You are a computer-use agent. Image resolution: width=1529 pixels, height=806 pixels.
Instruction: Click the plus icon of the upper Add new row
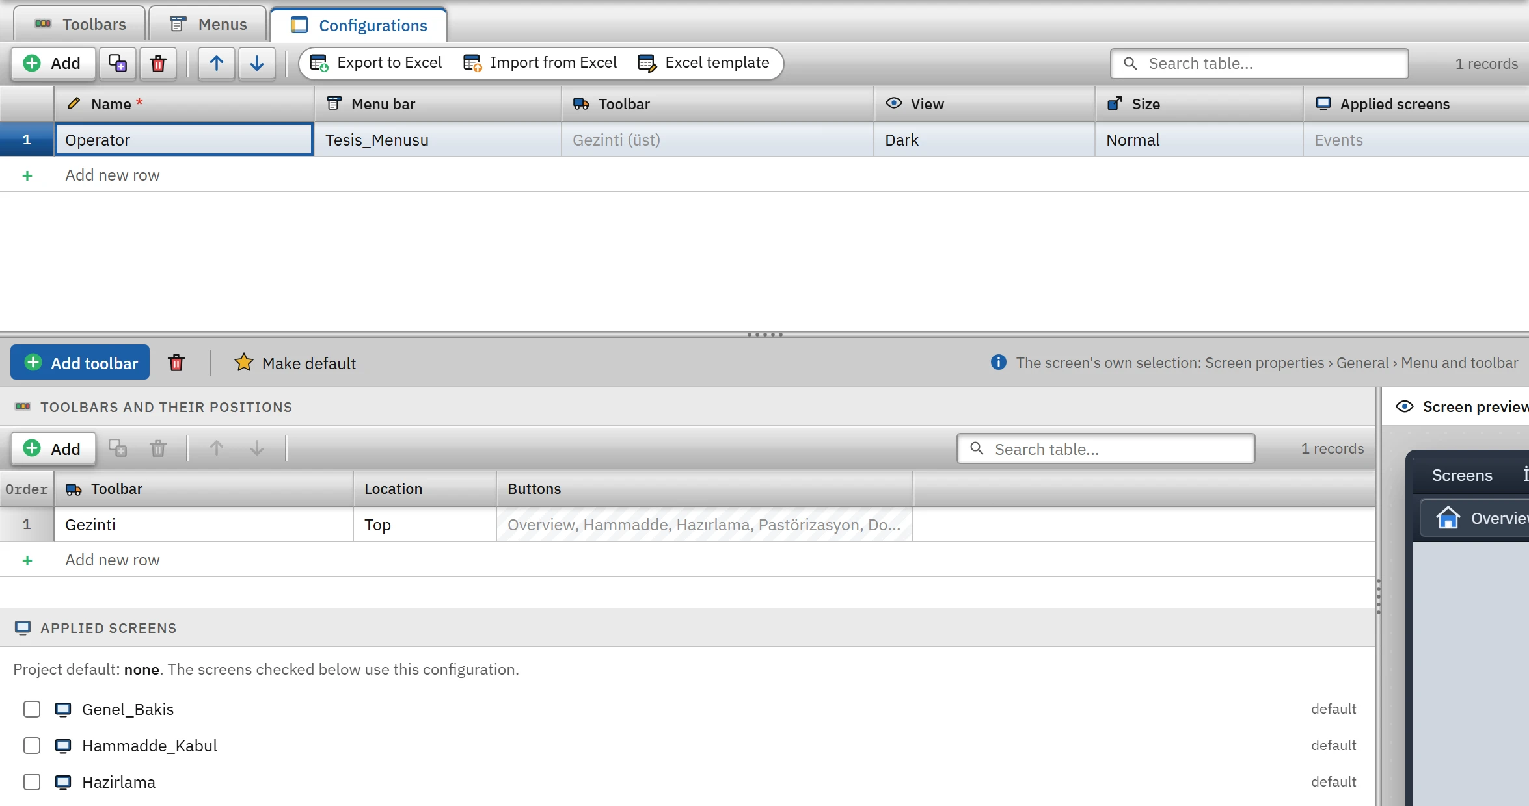tap(27, 175)
